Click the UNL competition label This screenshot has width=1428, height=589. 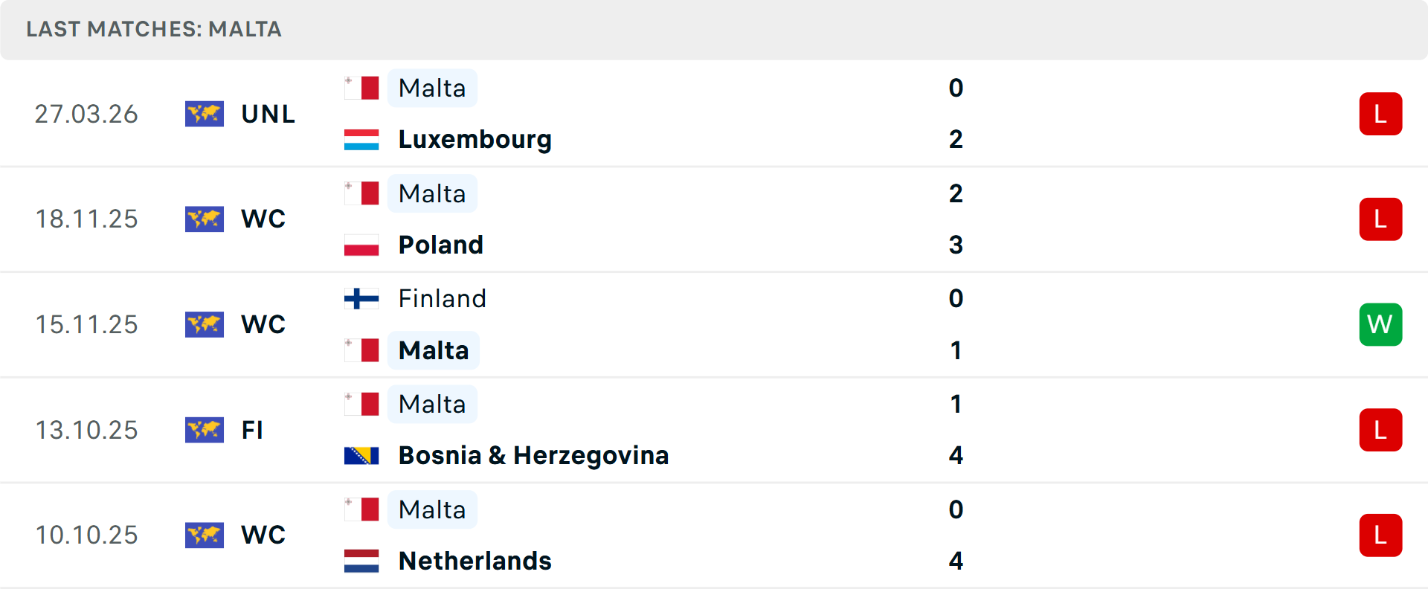tap(268, 114)
